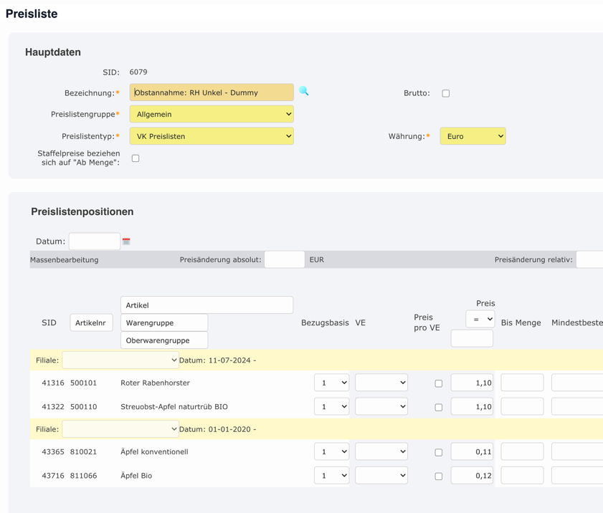Edit the price 1,10 for Roter Rabenhorster
This screenshot has height=513, width=603.
(x=471, y=382)
